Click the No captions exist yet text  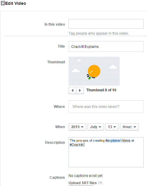(85, 176)
